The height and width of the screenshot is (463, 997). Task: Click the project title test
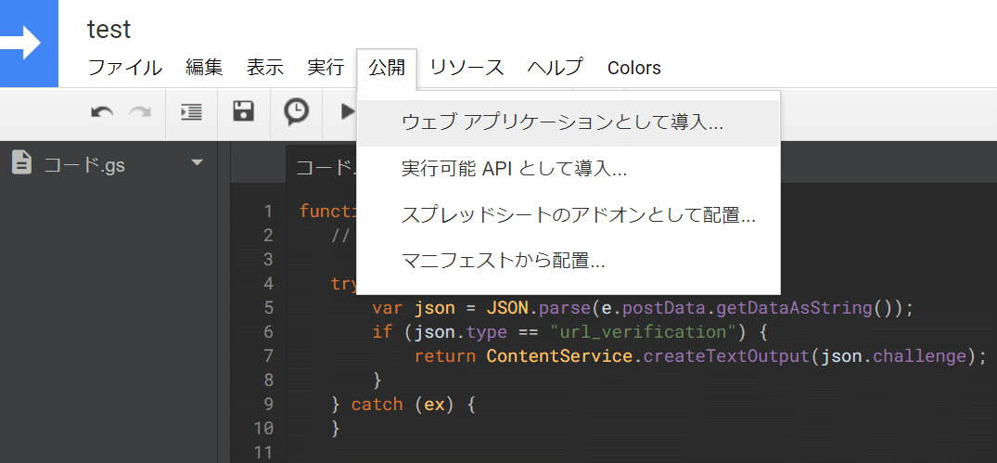tap(109, 29)
